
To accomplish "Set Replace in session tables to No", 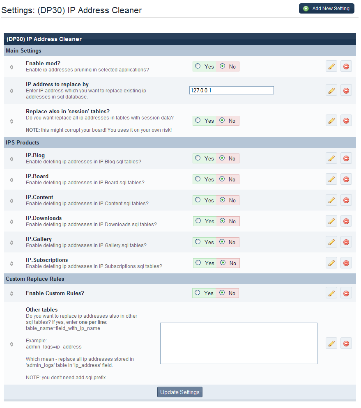I will pyautogui.click(x=222, y=120).
